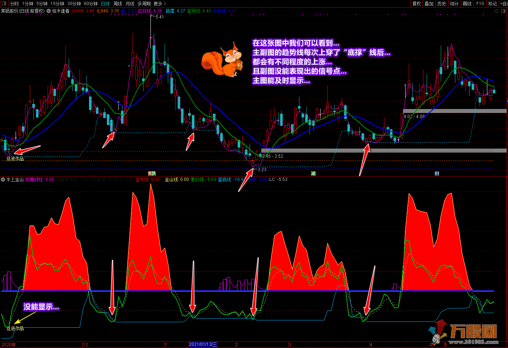The width and height of the screenshot is (508, 348).
Task: Open the 画线 drawing tools
Action: pos(467,4)
